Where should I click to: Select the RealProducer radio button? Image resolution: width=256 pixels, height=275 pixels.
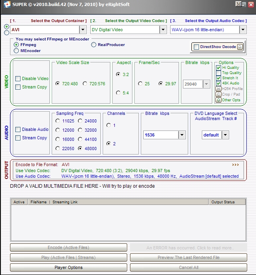pyautogui.click(x=93, y=45)
